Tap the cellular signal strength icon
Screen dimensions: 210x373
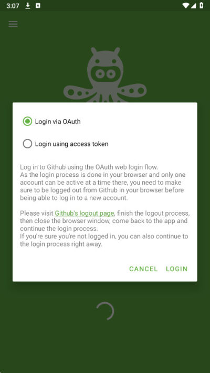[x=193, y=5]
